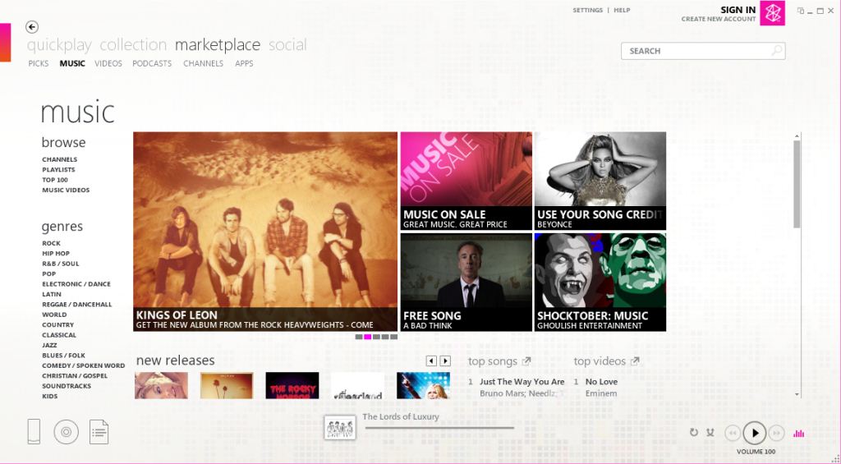Show next new releases with right arrow

445,361
